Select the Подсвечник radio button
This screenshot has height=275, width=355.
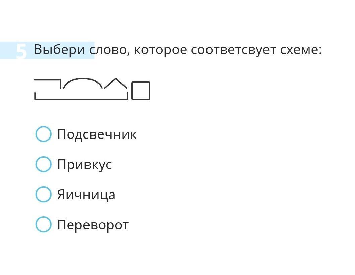click(x=43, y=134)
